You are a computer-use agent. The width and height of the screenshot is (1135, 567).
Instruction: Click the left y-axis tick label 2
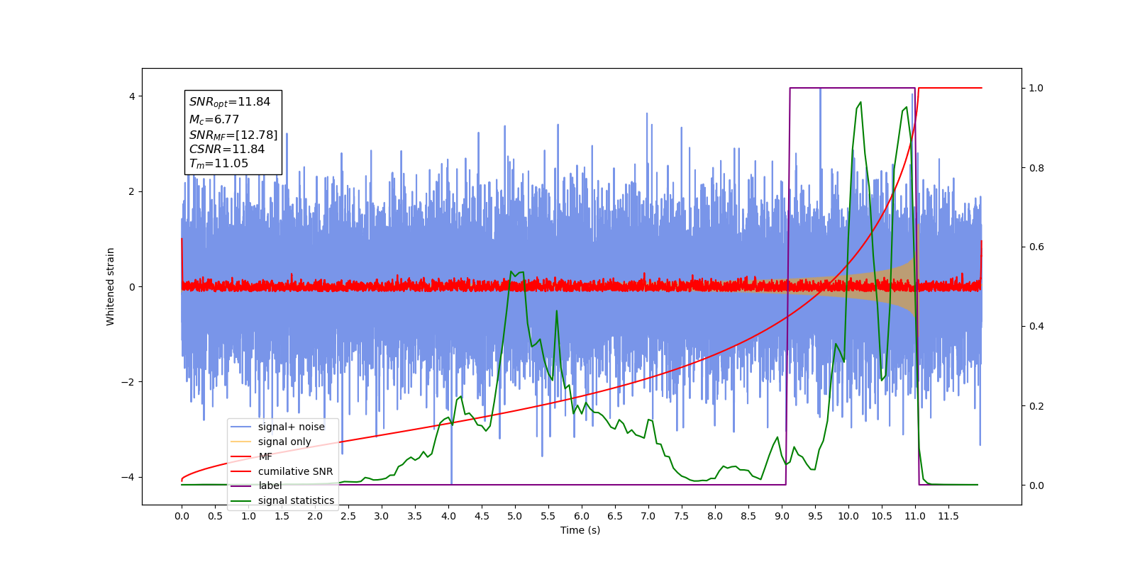[132, 191]
